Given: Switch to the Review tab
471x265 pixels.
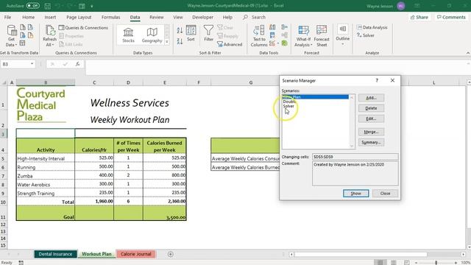Looking at the screenshot, I should click(157, 17).
